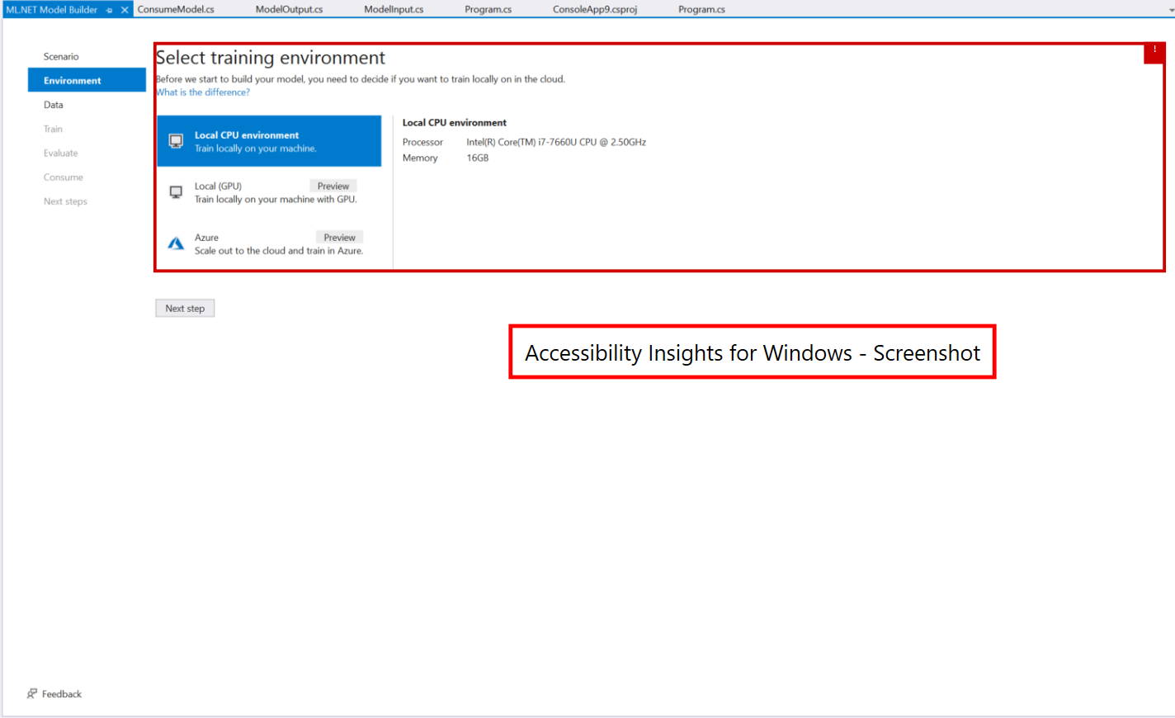Click the Preview button next to Local (GPU)
This screenshot has height=718, width=1175.
(x=333, y=186)
